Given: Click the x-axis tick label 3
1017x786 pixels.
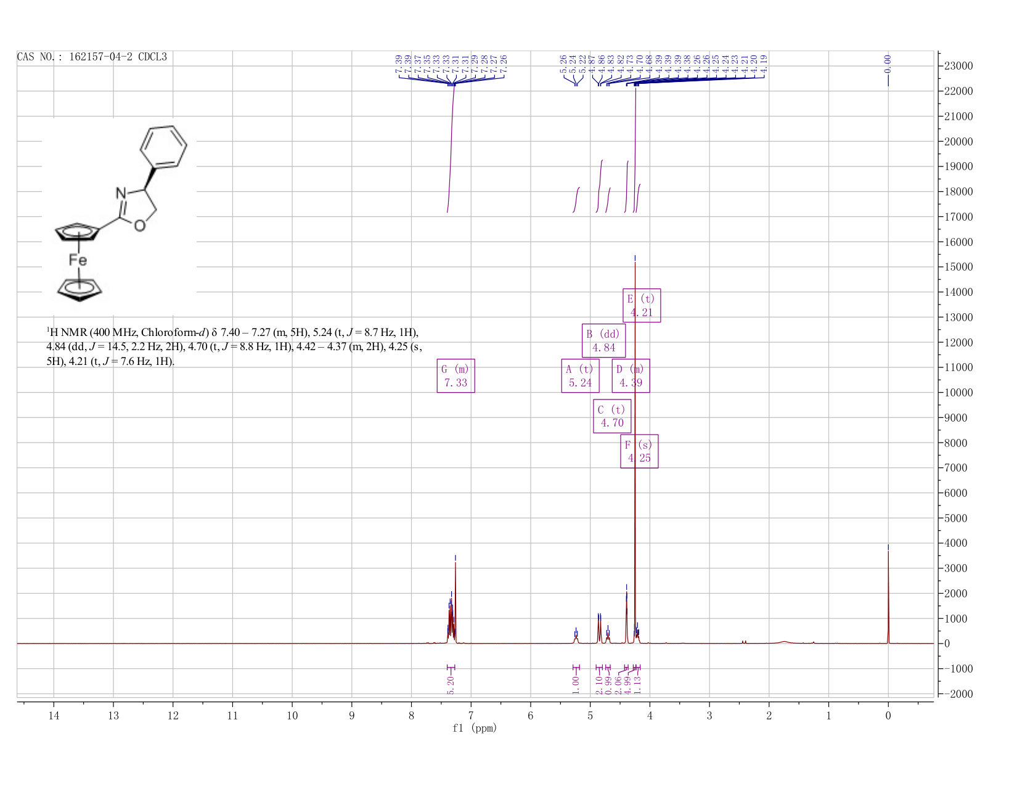Looking at the screenshot, I should 709,715.
